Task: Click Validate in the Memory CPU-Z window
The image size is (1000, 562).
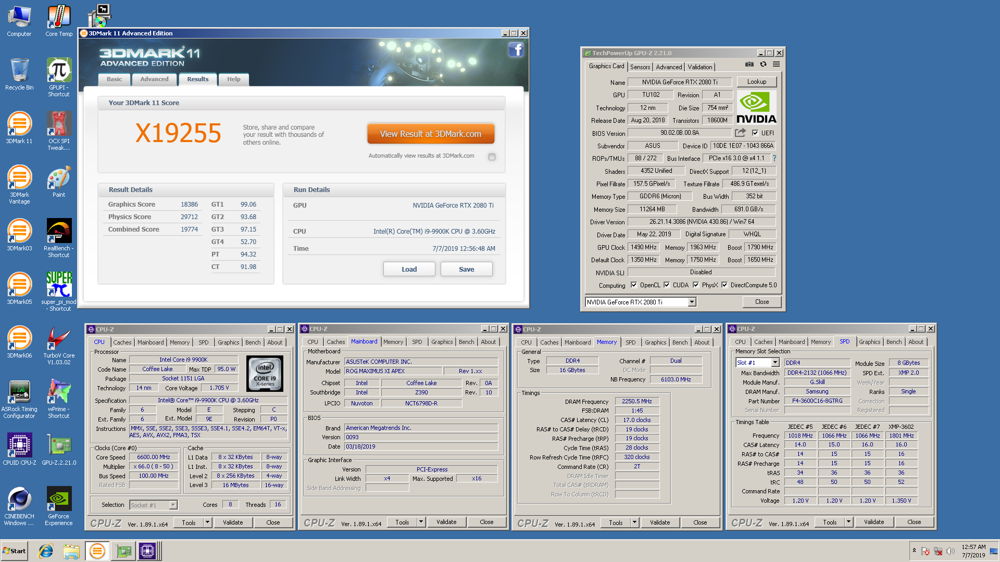Action: [x=660, y=522]
